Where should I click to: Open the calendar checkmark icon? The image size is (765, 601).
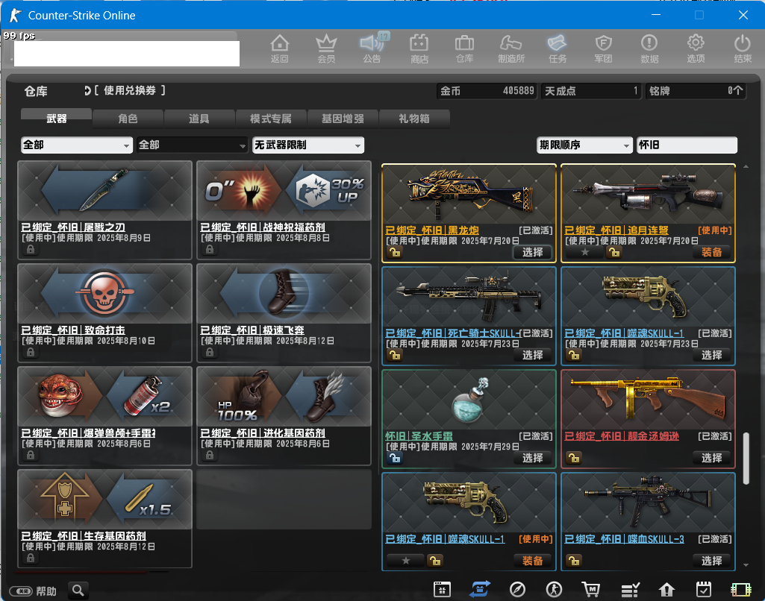tap(704, 590)
